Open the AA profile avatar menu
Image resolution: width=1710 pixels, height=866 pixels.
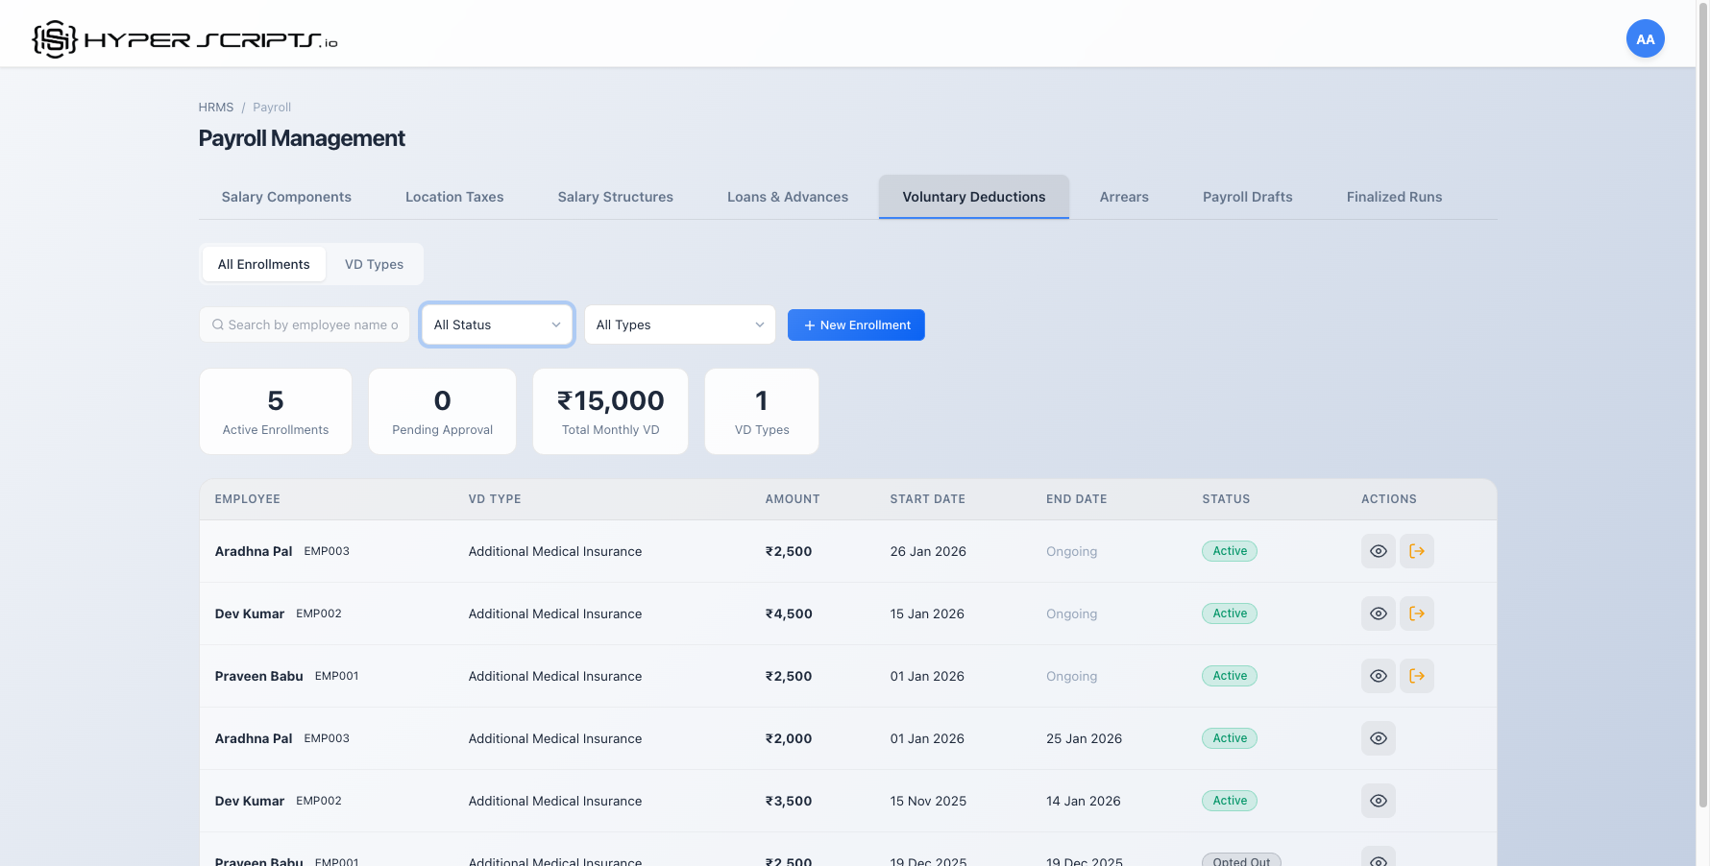point(1645,38)
